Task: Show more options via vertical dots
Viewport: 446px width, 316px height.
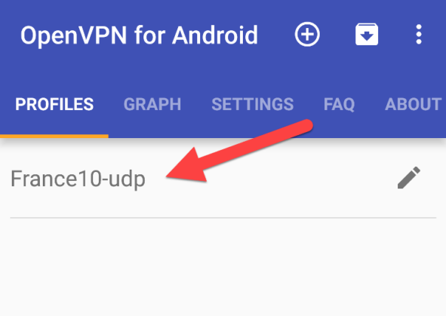Action: [419, 34]
